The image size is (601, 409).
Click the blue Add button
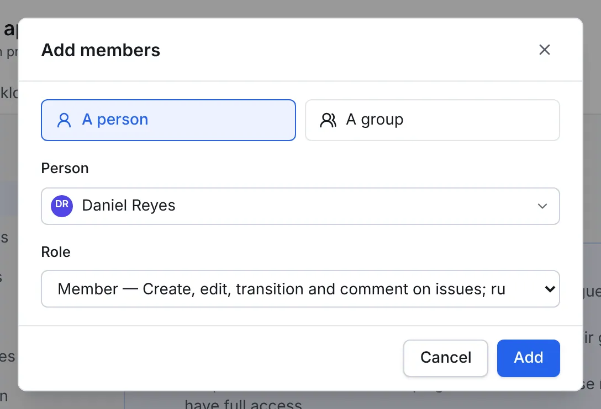[529, 358]
